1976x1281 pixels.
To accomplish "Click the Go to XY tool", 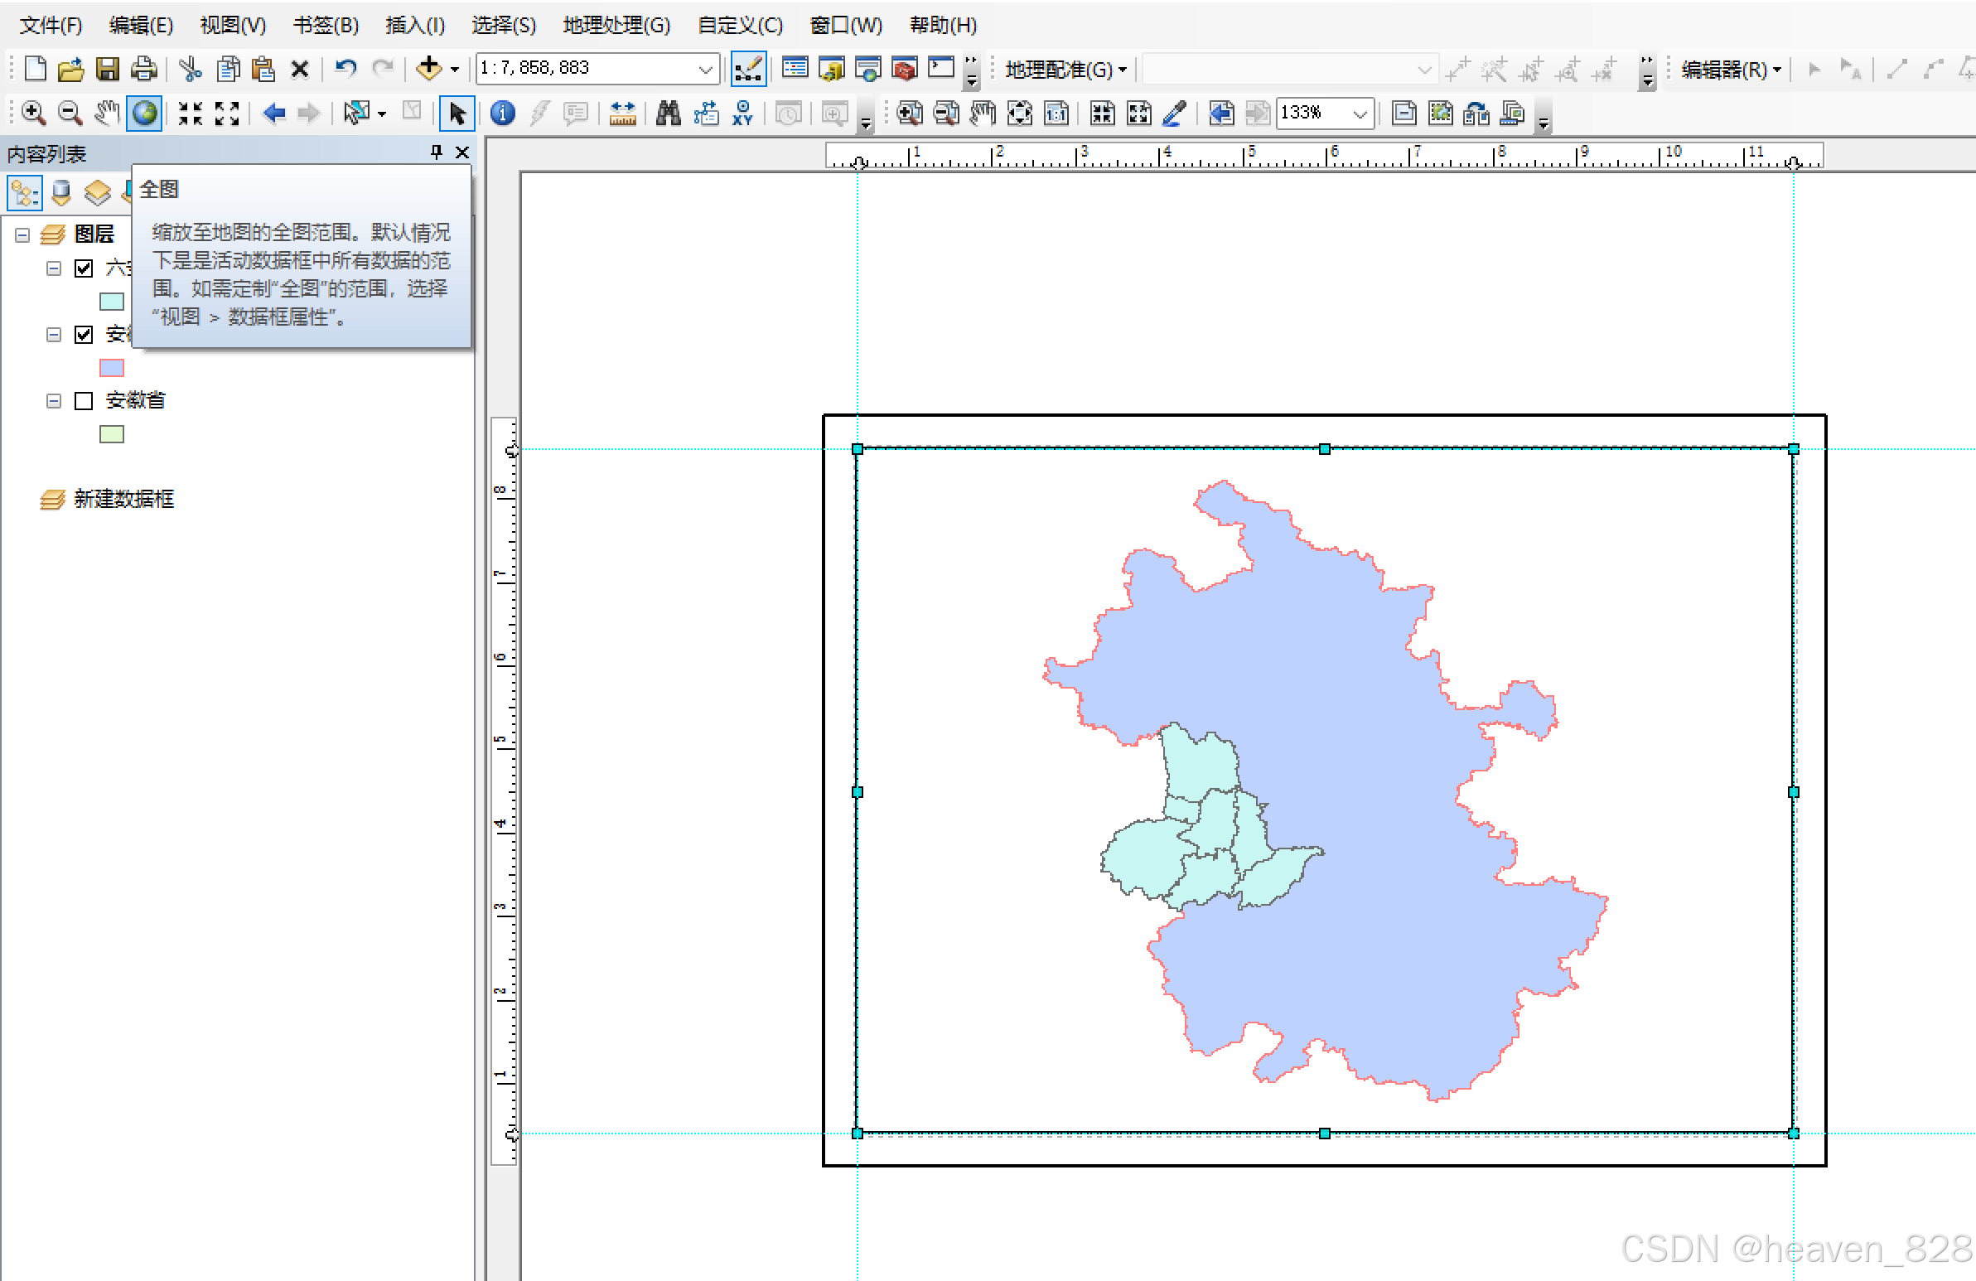I will (742, 113).
